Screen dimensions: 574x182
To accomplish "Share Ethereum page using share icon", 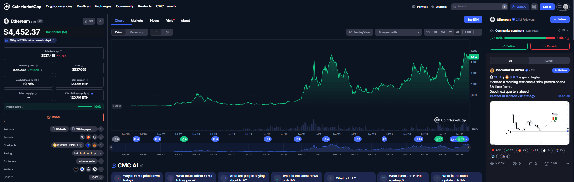I will [x=100, y=21].
